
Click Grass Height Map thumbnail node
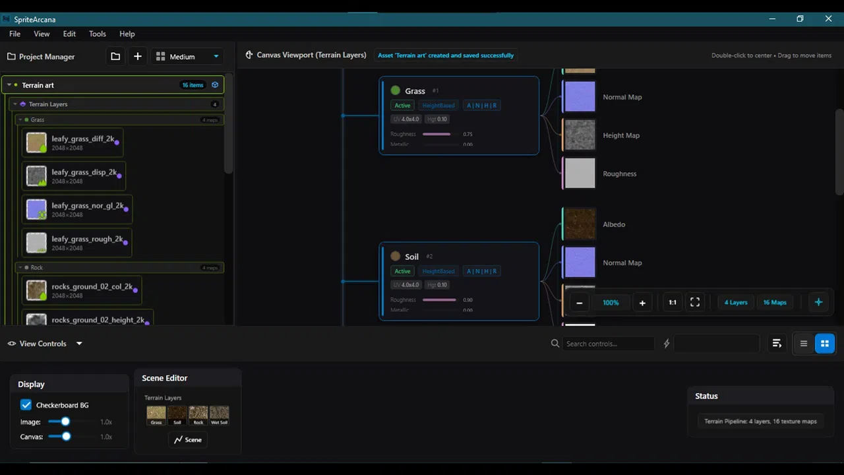point(580,135)
